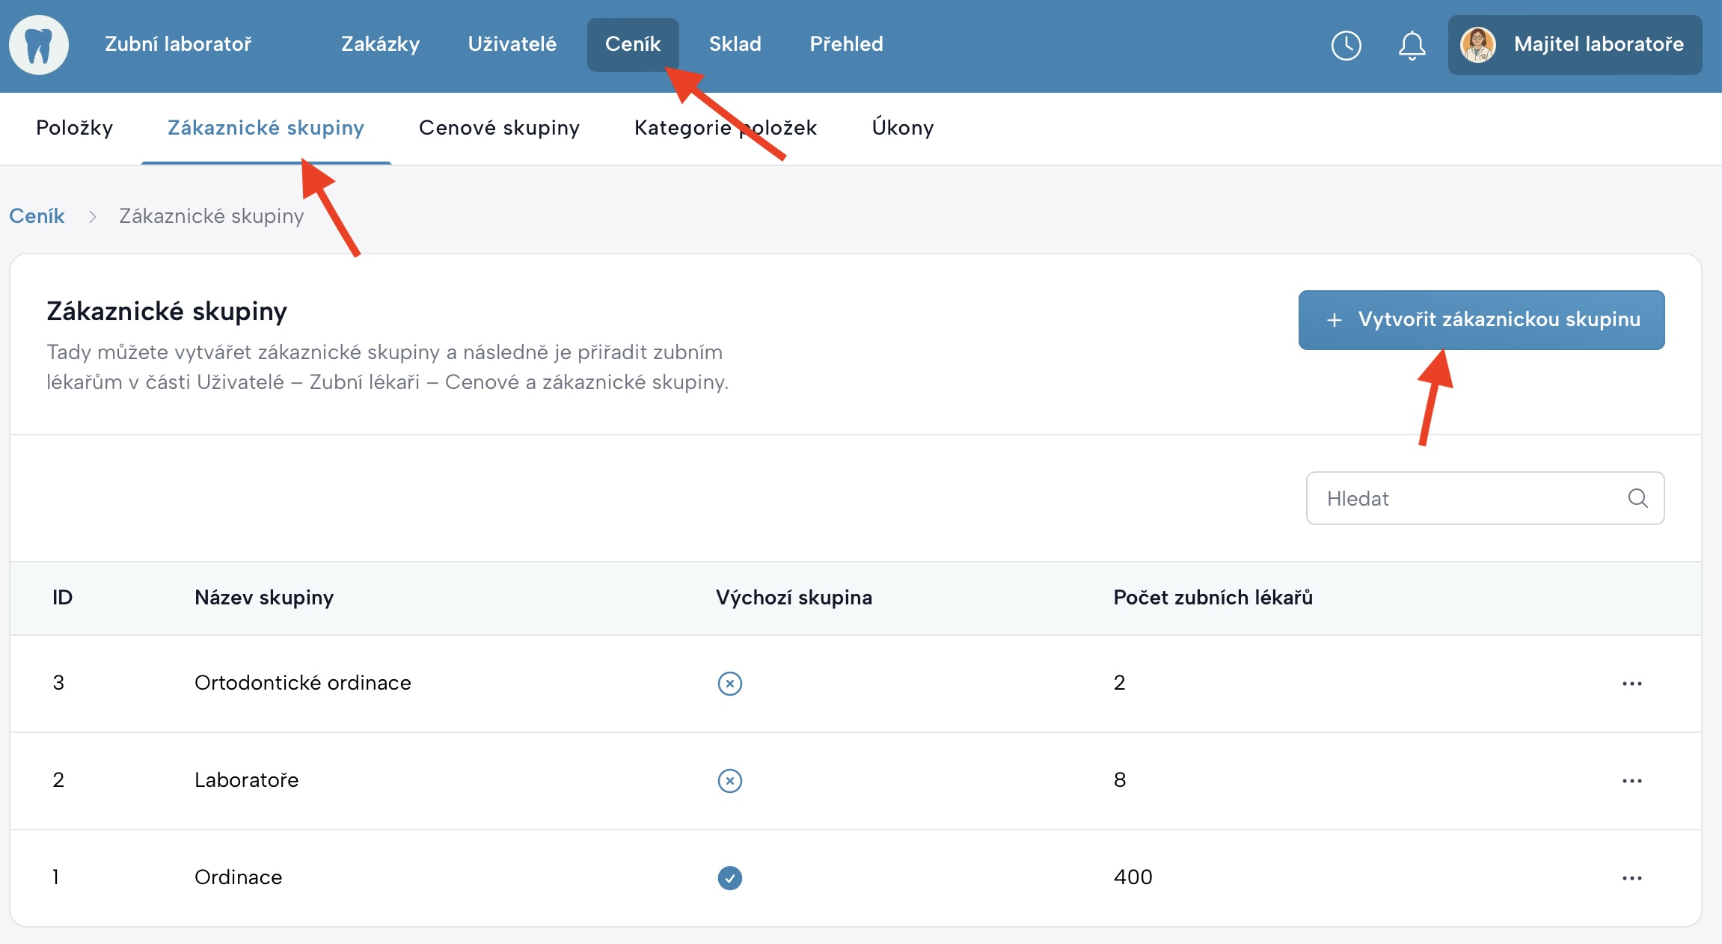The image size is (1722, 944).
Task: Expand Majitel laboratoře user menu
Action: (x=1598, y=45)
